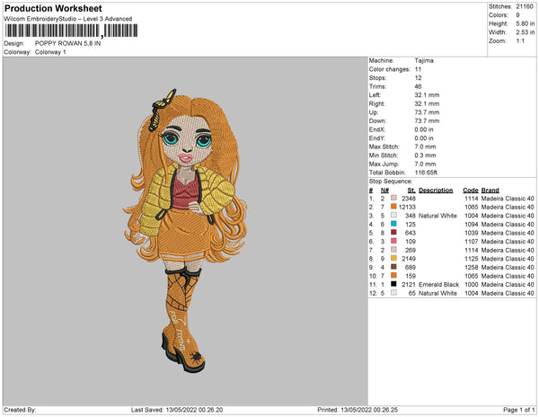Click the Brand column header
The image size is (539, 417).
tap(490, 191)
